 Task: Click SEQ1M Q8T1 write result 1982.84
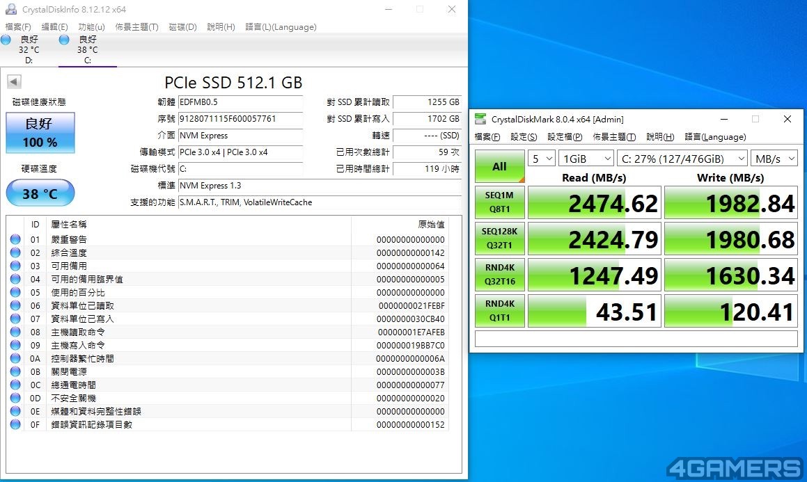731,202
